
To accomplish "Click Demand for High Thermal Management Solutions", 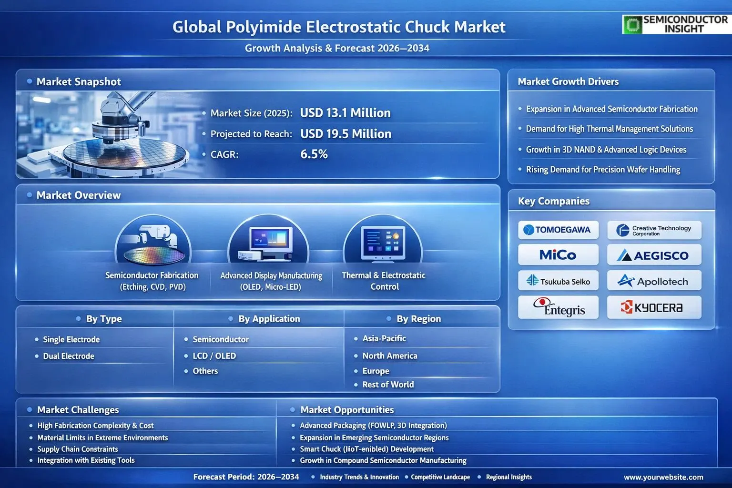I will click(610, 129).
